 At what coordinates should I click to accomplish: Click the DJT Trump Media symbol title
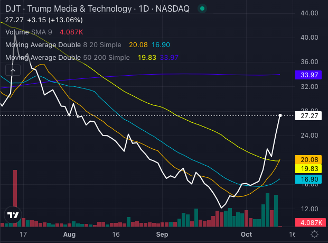69,8
